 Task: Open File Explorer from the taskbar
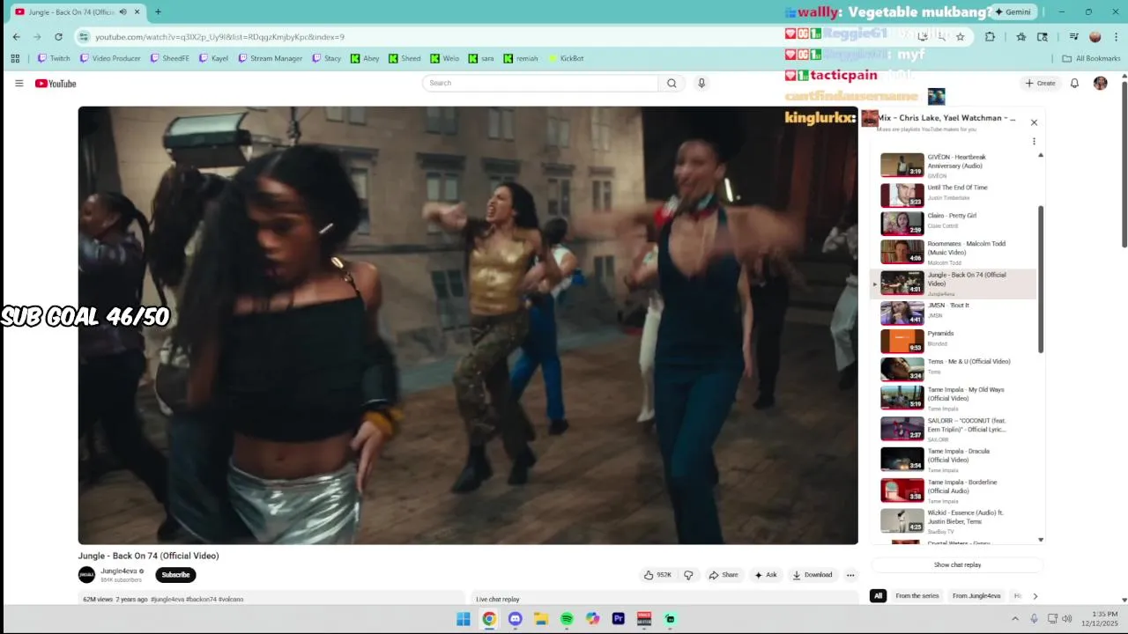[541, 619]
